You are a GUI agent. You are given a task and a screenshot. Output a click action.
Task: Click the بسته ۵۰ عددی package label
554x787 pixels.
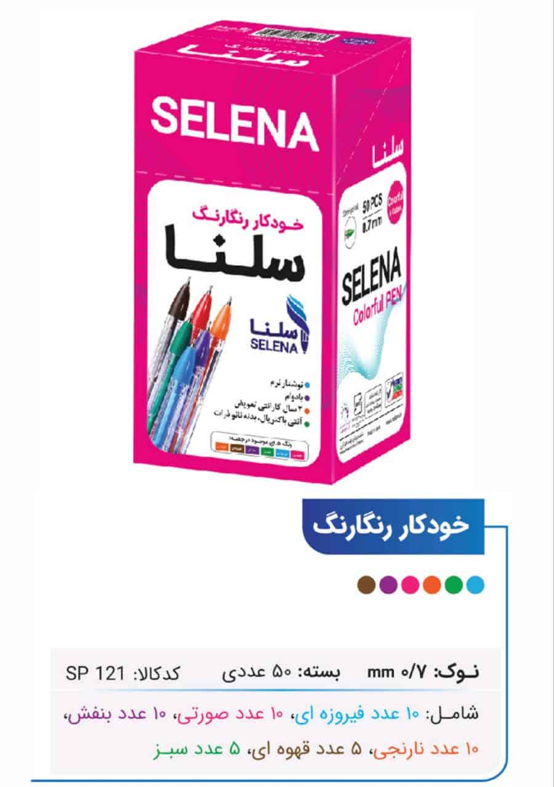pyautogui.click(x=282, y=672)
